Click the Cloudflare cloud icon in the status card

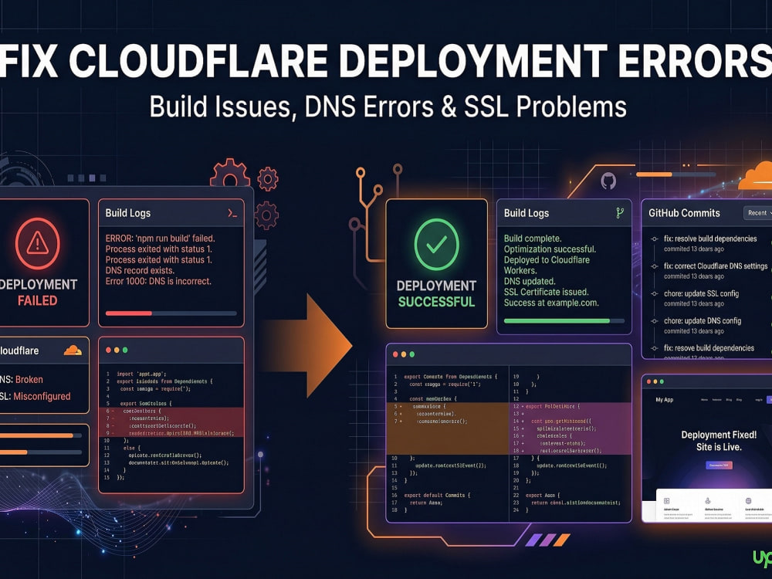coord(73,350)
